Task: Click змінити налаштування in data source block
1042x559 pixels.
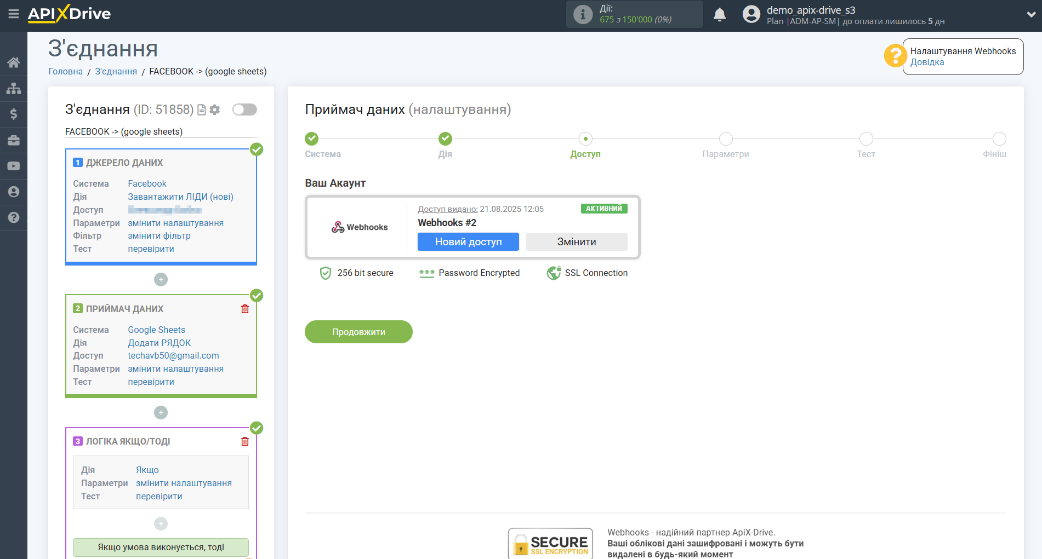Action: (x=175, y=223)
